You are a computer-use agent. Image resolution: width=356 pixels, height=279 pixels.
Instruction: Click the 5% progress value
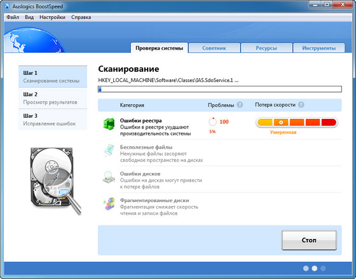212,132
